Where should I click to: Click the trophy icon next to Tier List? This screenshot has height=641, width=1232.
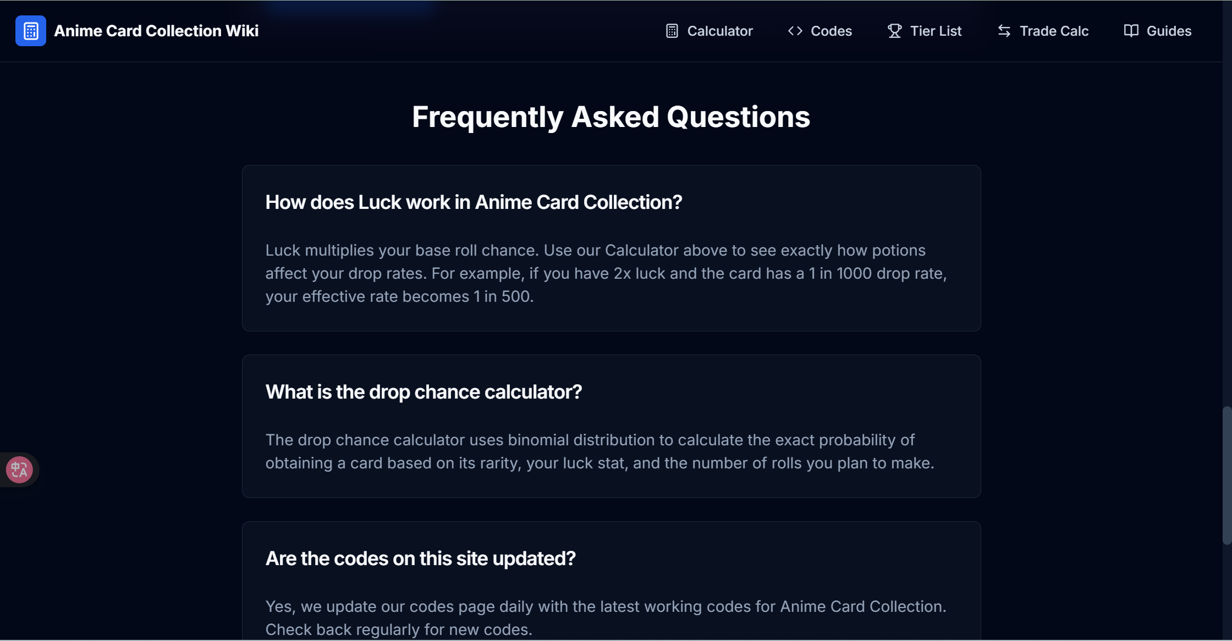click(x=894, y=31)
